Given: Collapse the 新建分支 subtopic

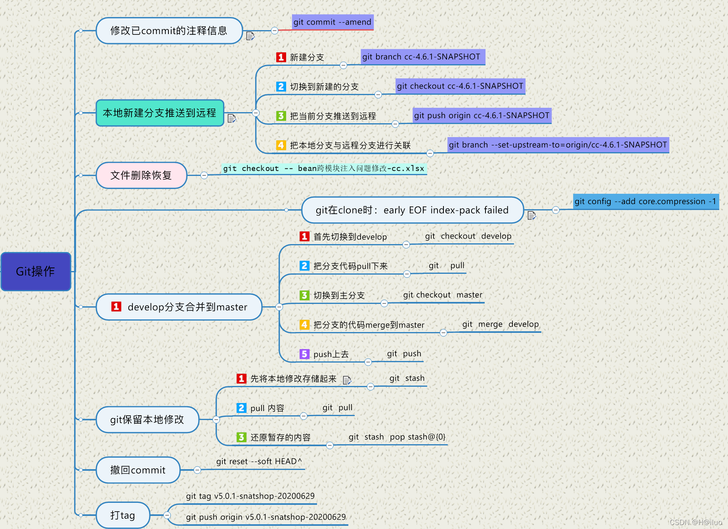Looking at the screenshot, I should tap(344, 65).
